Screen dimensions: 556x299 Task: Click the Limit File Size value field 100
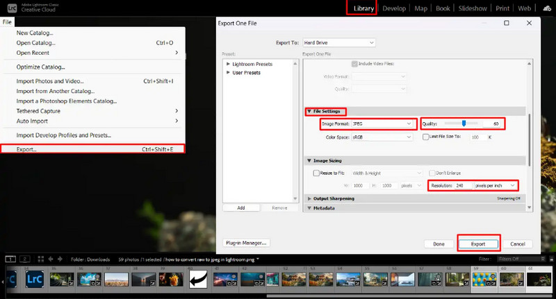pos(478,137)
